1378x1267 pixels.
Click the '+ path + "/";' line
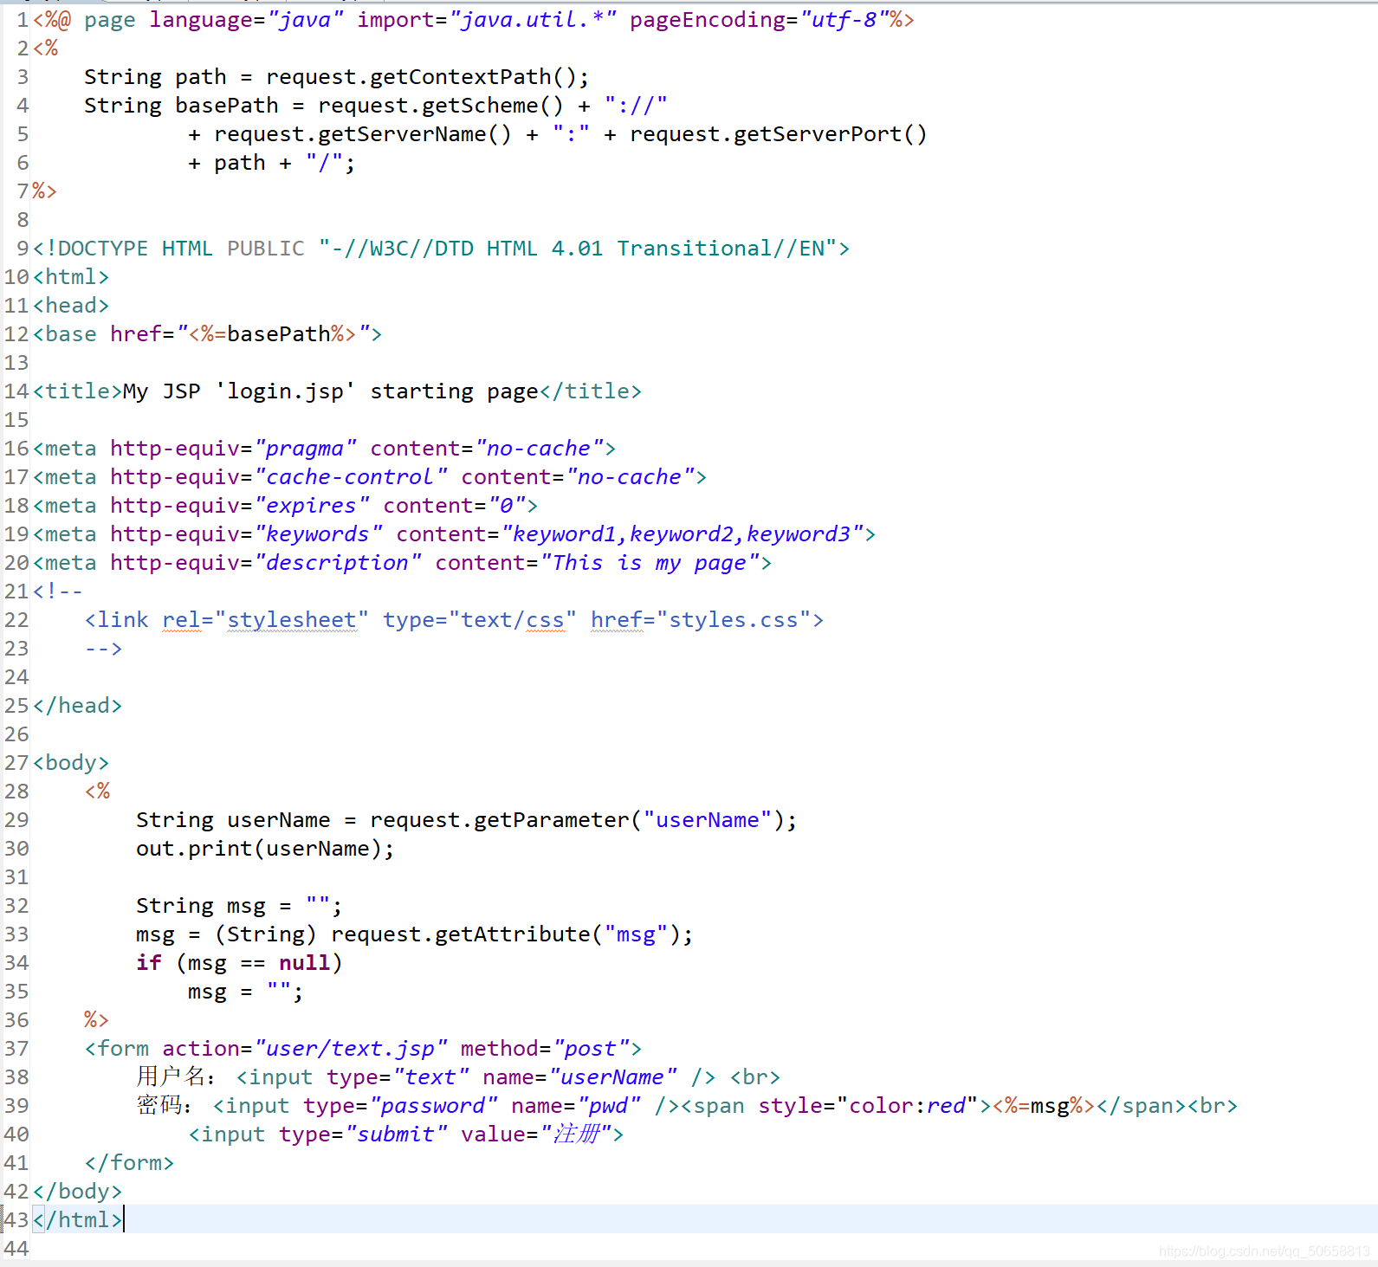click(271, 163)
